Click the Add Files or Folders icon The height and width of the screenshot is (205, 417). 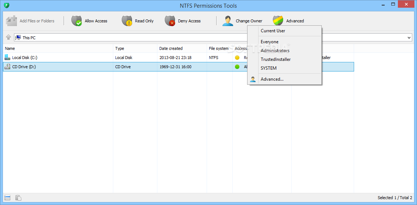pyautogui.click(x=11, y=21)
